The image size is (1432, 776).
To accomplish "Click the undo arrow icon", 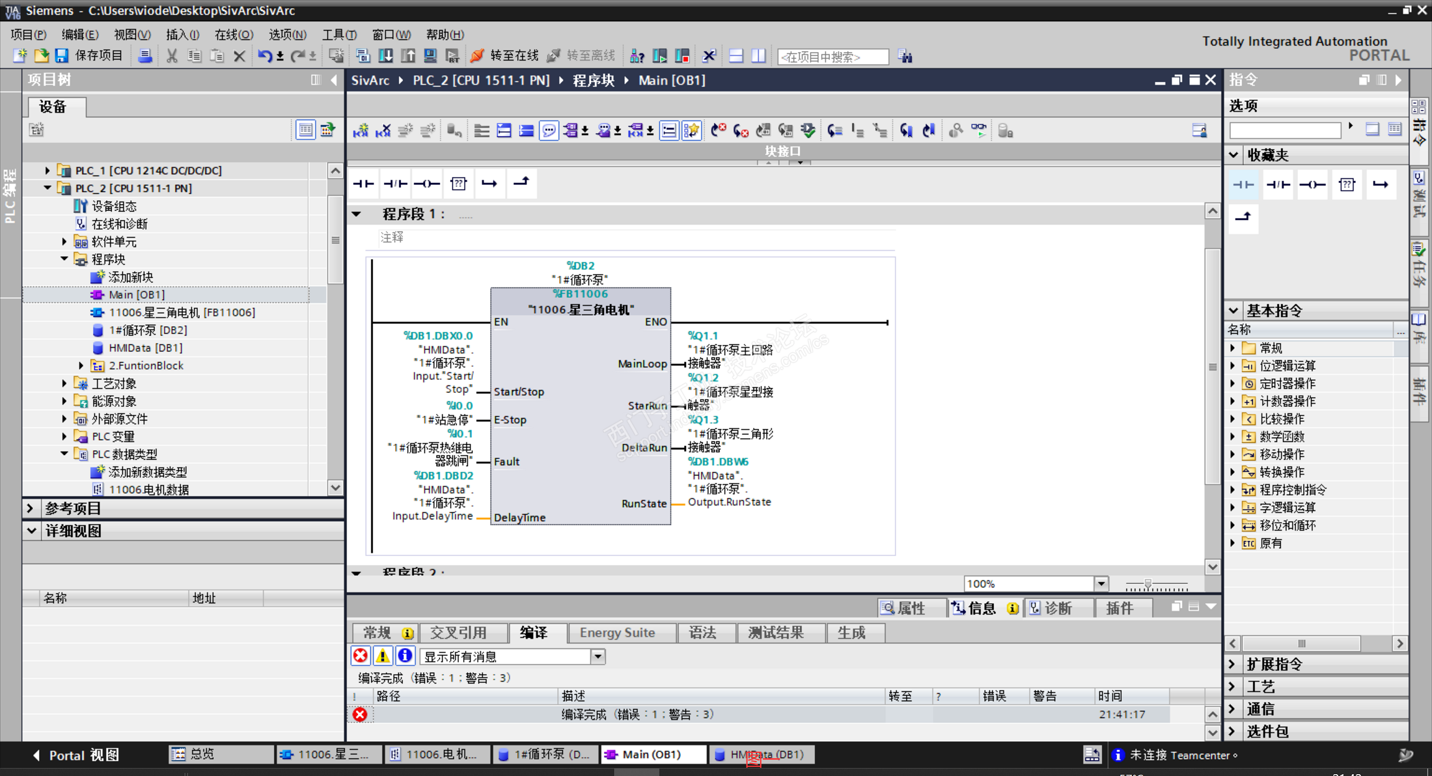I will [x=265, y=56].
